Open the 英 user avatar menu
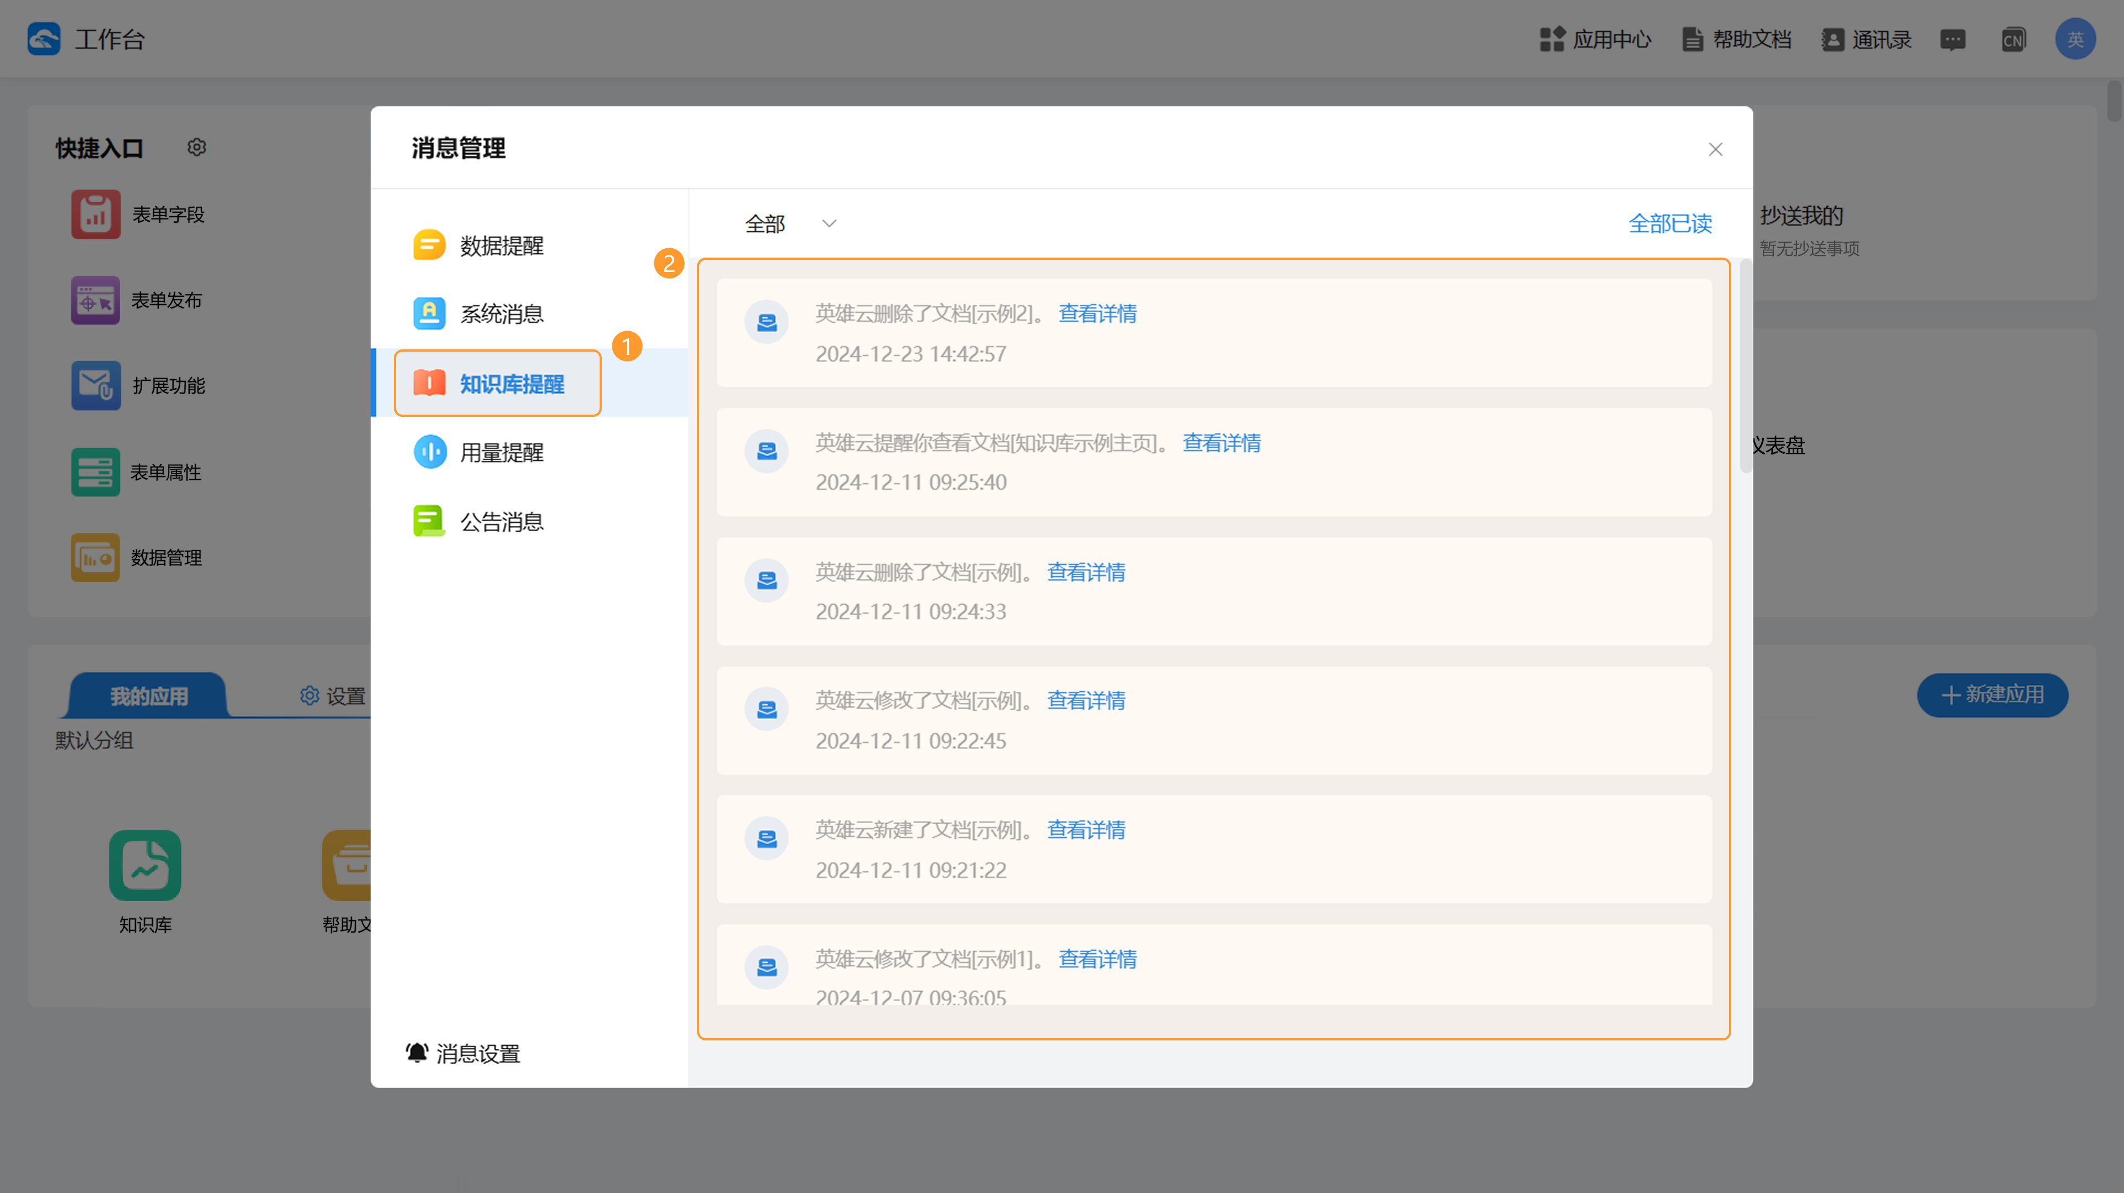This screenshot has height=1193, width=2124. point(2075,39)
